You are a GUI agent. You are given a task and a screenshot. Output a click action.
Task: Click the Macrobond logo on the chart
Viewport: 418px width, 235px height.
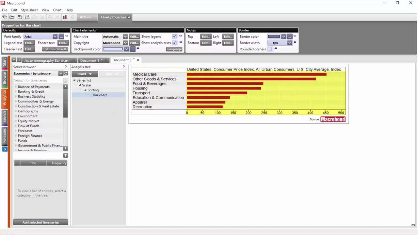333,119
